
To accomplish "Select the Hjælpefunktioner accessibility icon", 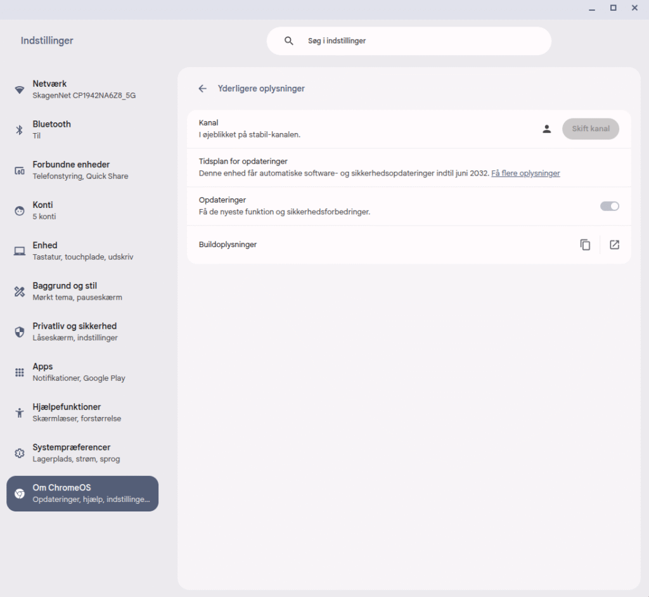I will (19, 412).
